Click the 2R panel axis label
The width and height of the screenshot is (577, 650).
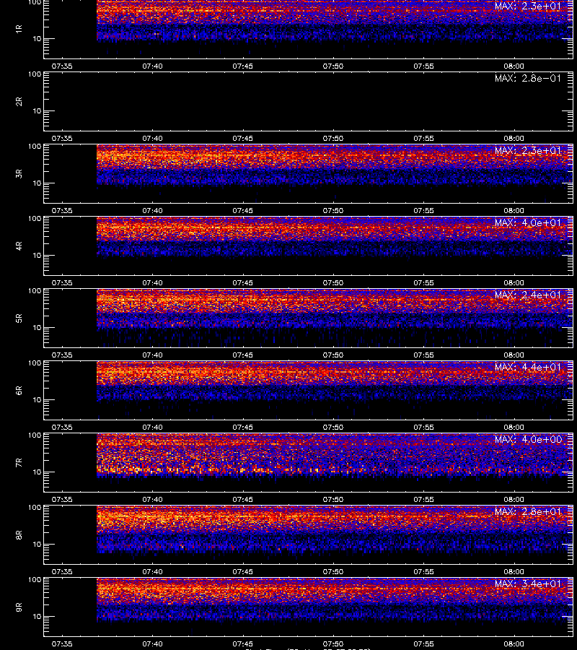click(x=19, y=102)
